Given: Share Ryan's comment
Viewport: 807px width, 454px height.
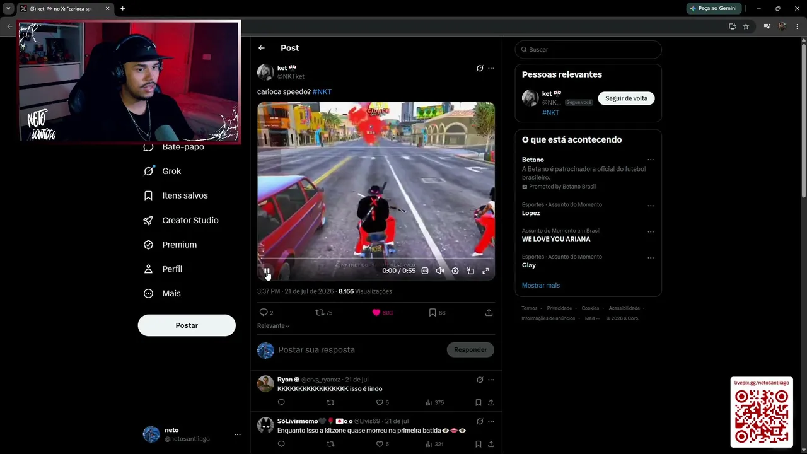Looking at the screenshot, I should [x=491, y=402].
